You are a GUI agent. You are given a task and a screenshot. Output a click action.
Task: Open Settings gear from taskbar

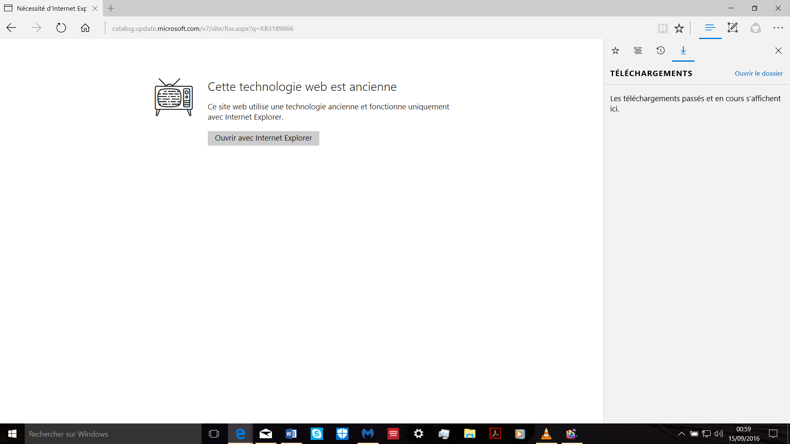(419, 434)
